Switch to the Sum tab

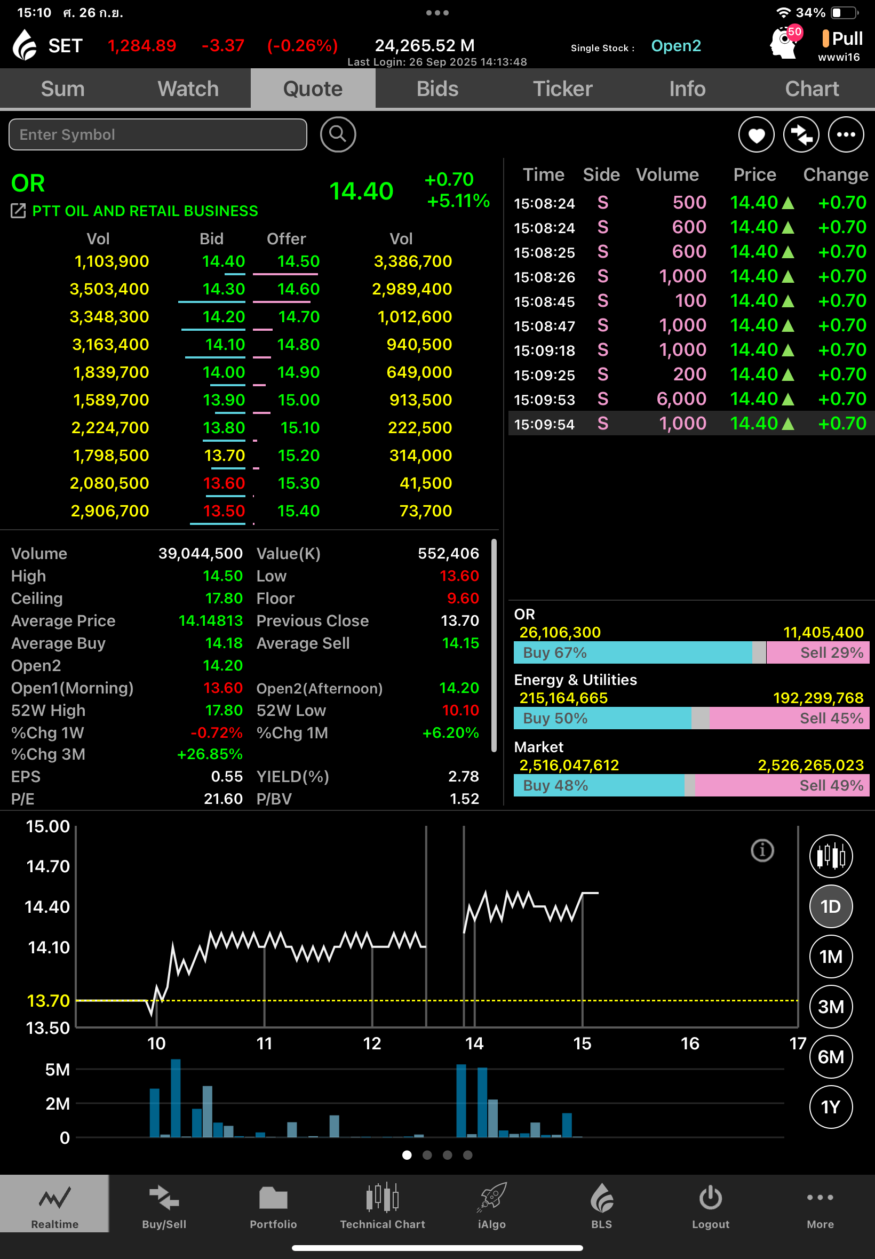(x=62, y=89)
